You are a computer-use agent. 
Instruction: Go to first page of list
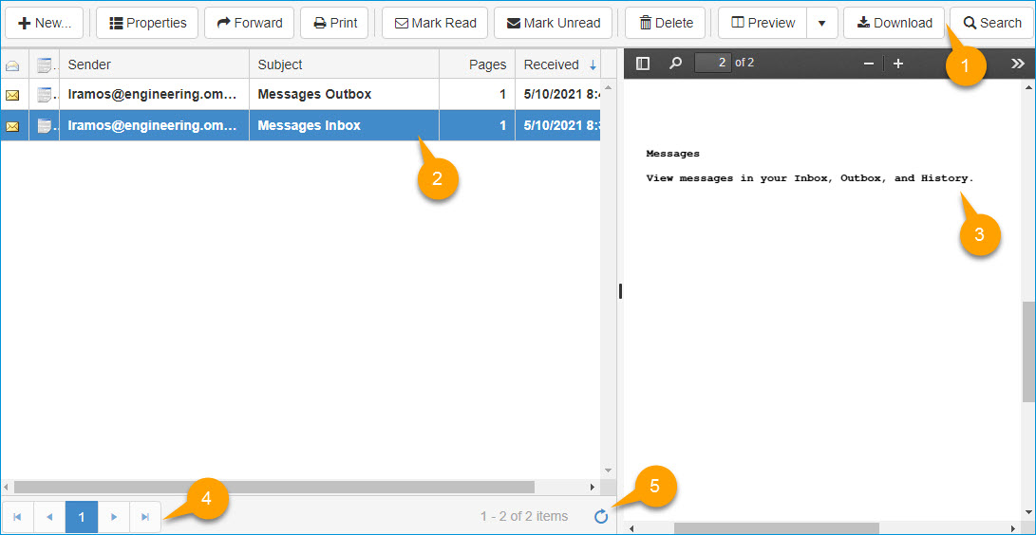(17, 517)
